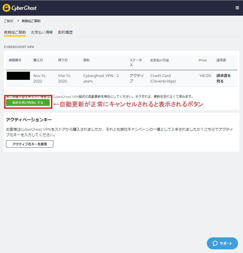Click the アクティベーションキー heading
Image resolution: width=243 pixels, height=253 pixels.
[29, 120]
